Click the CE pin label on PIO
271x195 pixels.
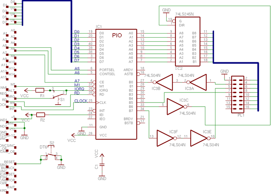102,82
